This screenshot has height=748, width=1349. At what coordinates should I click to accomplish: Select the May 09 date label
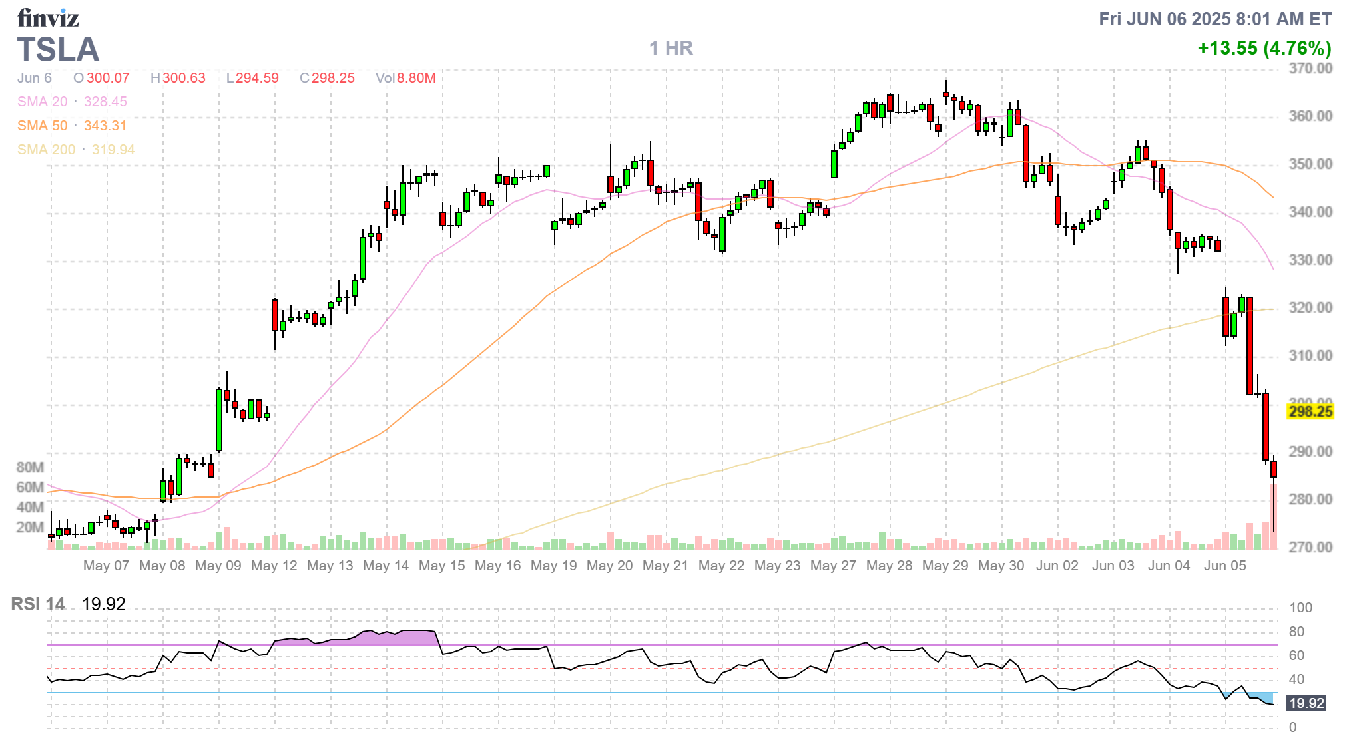point(218,566)
